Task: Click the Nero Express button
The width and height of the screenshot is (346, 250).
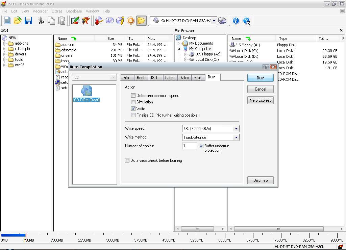Action: 261,100
